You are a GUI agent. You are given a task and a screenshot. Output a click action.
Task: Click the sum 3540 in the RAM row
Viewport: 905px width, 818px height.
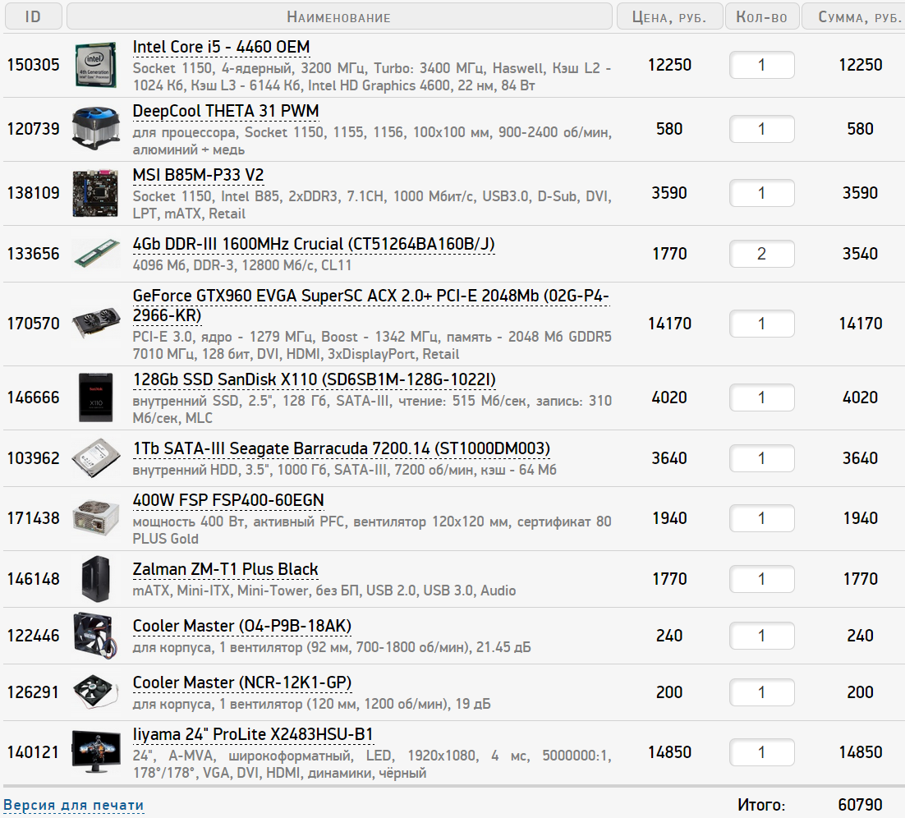[x=860, y=254]
